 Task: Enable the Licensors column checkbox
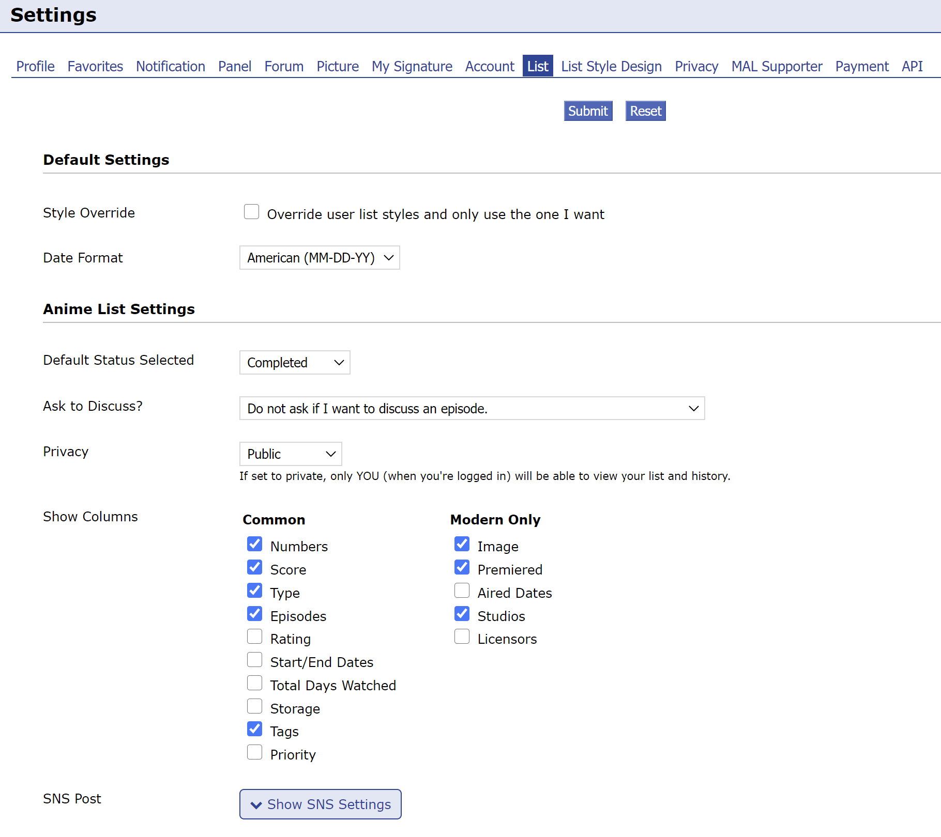coord(462,637)
